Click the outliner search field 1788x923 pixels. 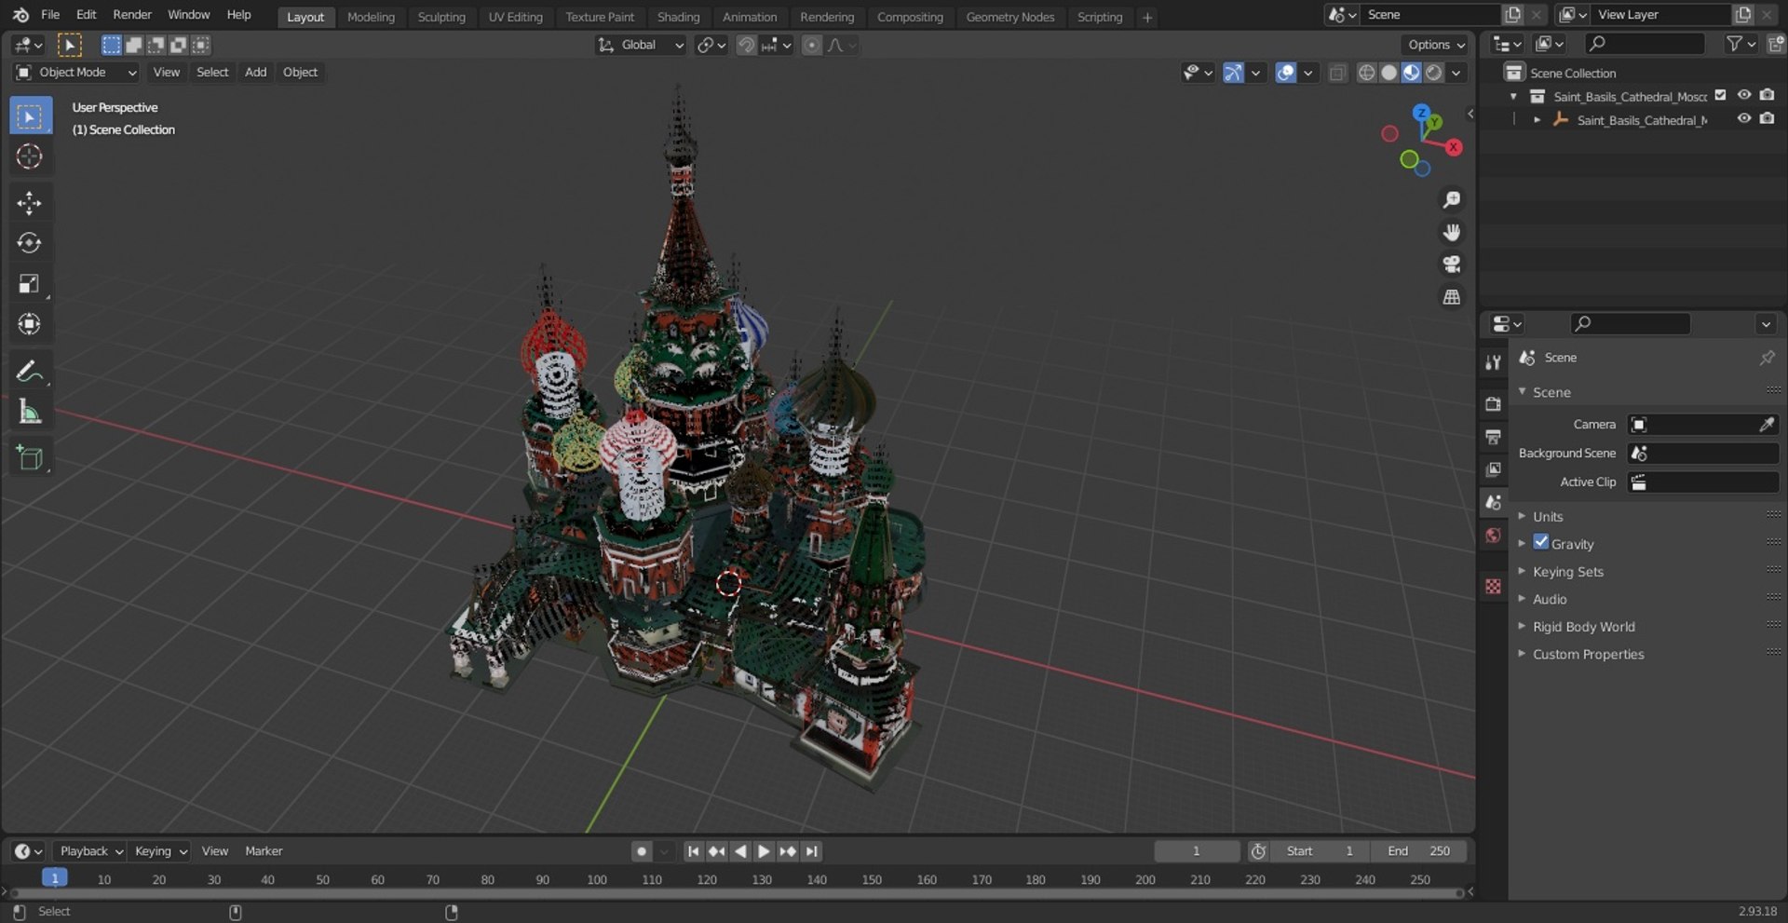[x=1644, y=44]
